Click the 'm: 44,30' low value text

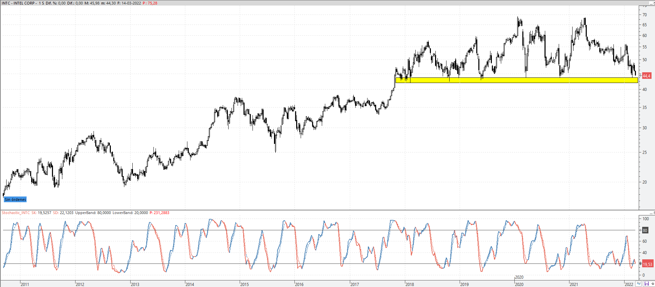pos(108,3)
